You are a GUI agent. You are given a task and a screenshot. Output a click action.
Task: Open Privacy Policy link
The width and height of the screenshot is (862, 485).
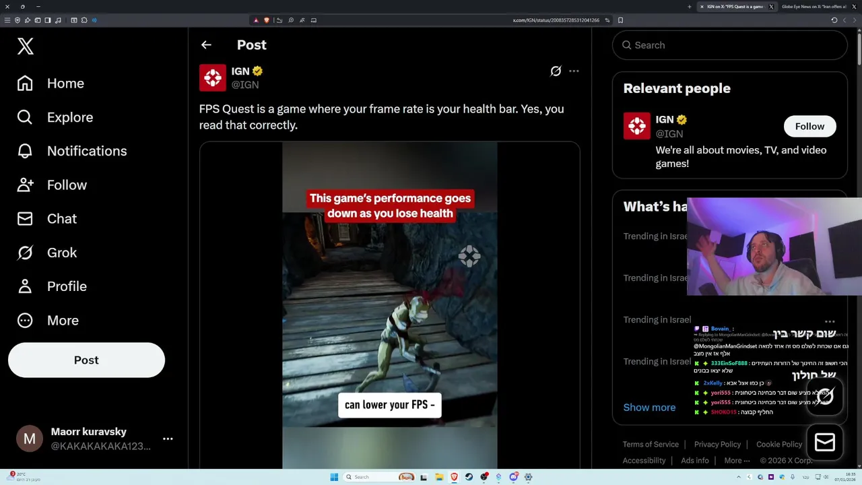717,445
